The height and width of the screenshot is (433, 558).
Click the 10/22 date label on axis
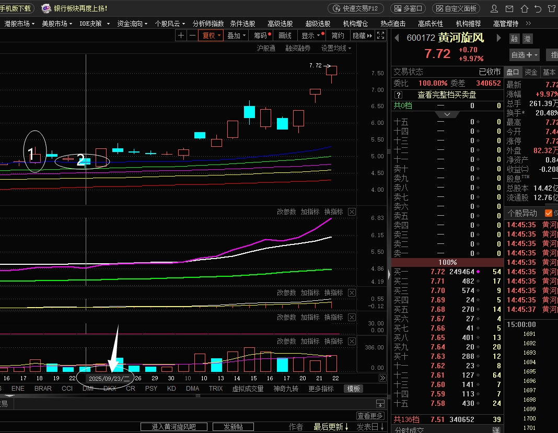(x=335, y=378)
